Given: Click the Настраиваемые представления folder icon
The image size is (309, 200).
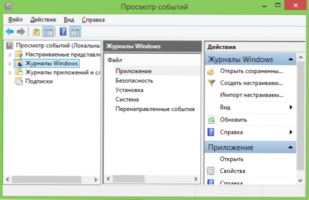Looking at the screenshot, I should click(19, 54).
